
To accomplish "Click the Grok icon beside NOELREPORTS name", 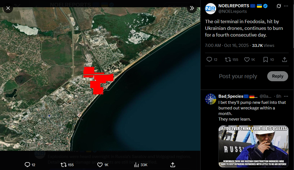I will tap(279, 6).
